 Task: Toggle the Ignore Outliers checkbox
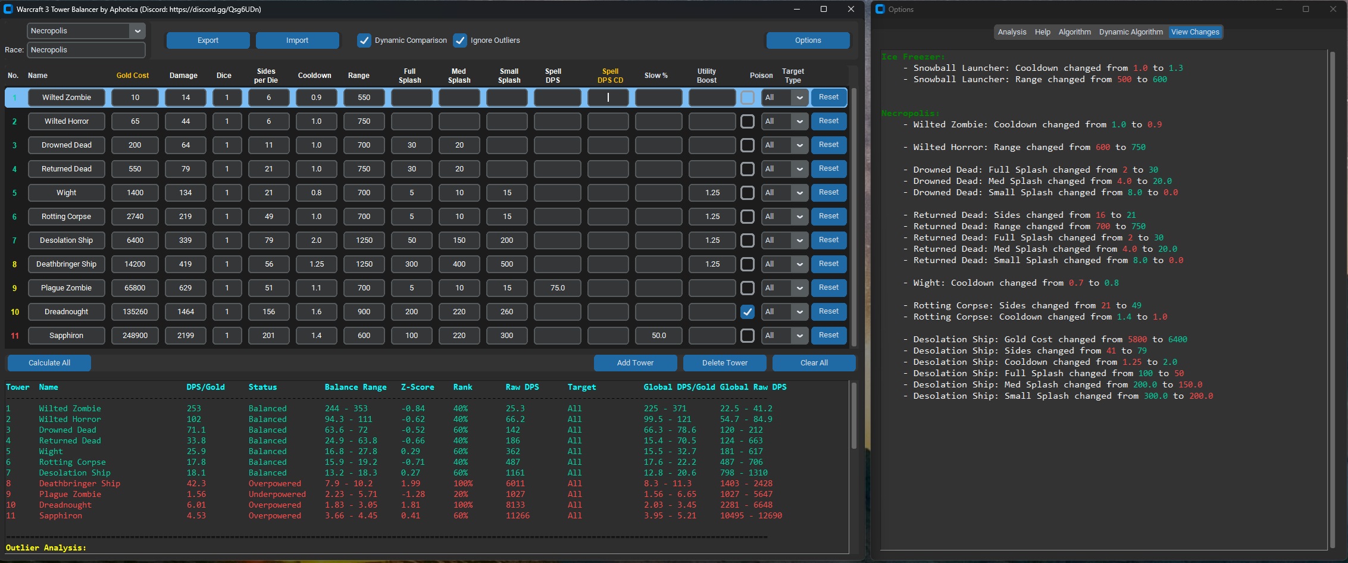coord(459,40)
